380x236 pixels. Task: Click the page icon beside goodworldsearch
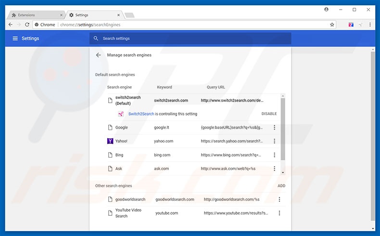110,199
